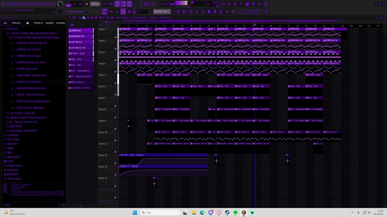
Task: Select the playlist Zoom tool
Action: click(108, 18)
